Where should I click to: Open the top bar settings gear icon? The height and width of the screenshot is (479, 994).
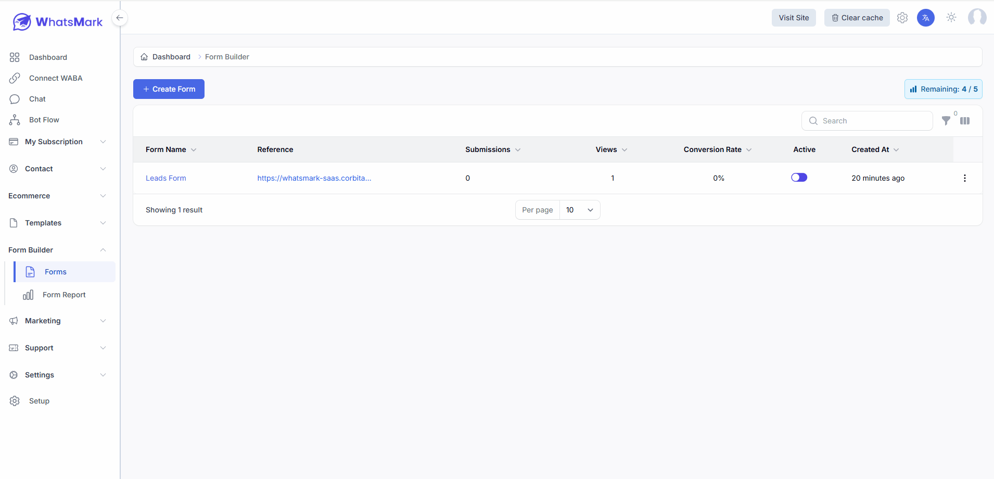(902, 18)
